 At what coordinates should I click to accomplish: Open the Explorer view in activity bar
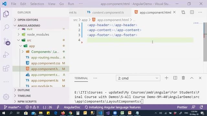[6, 14]
